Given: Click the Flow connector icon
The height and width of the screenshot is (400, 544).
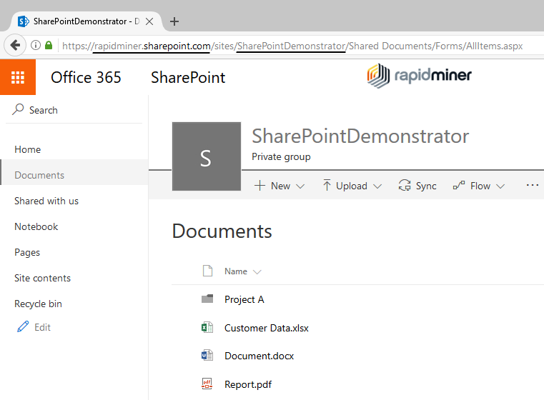Looking at the screenshot, I should pos(459,186).
